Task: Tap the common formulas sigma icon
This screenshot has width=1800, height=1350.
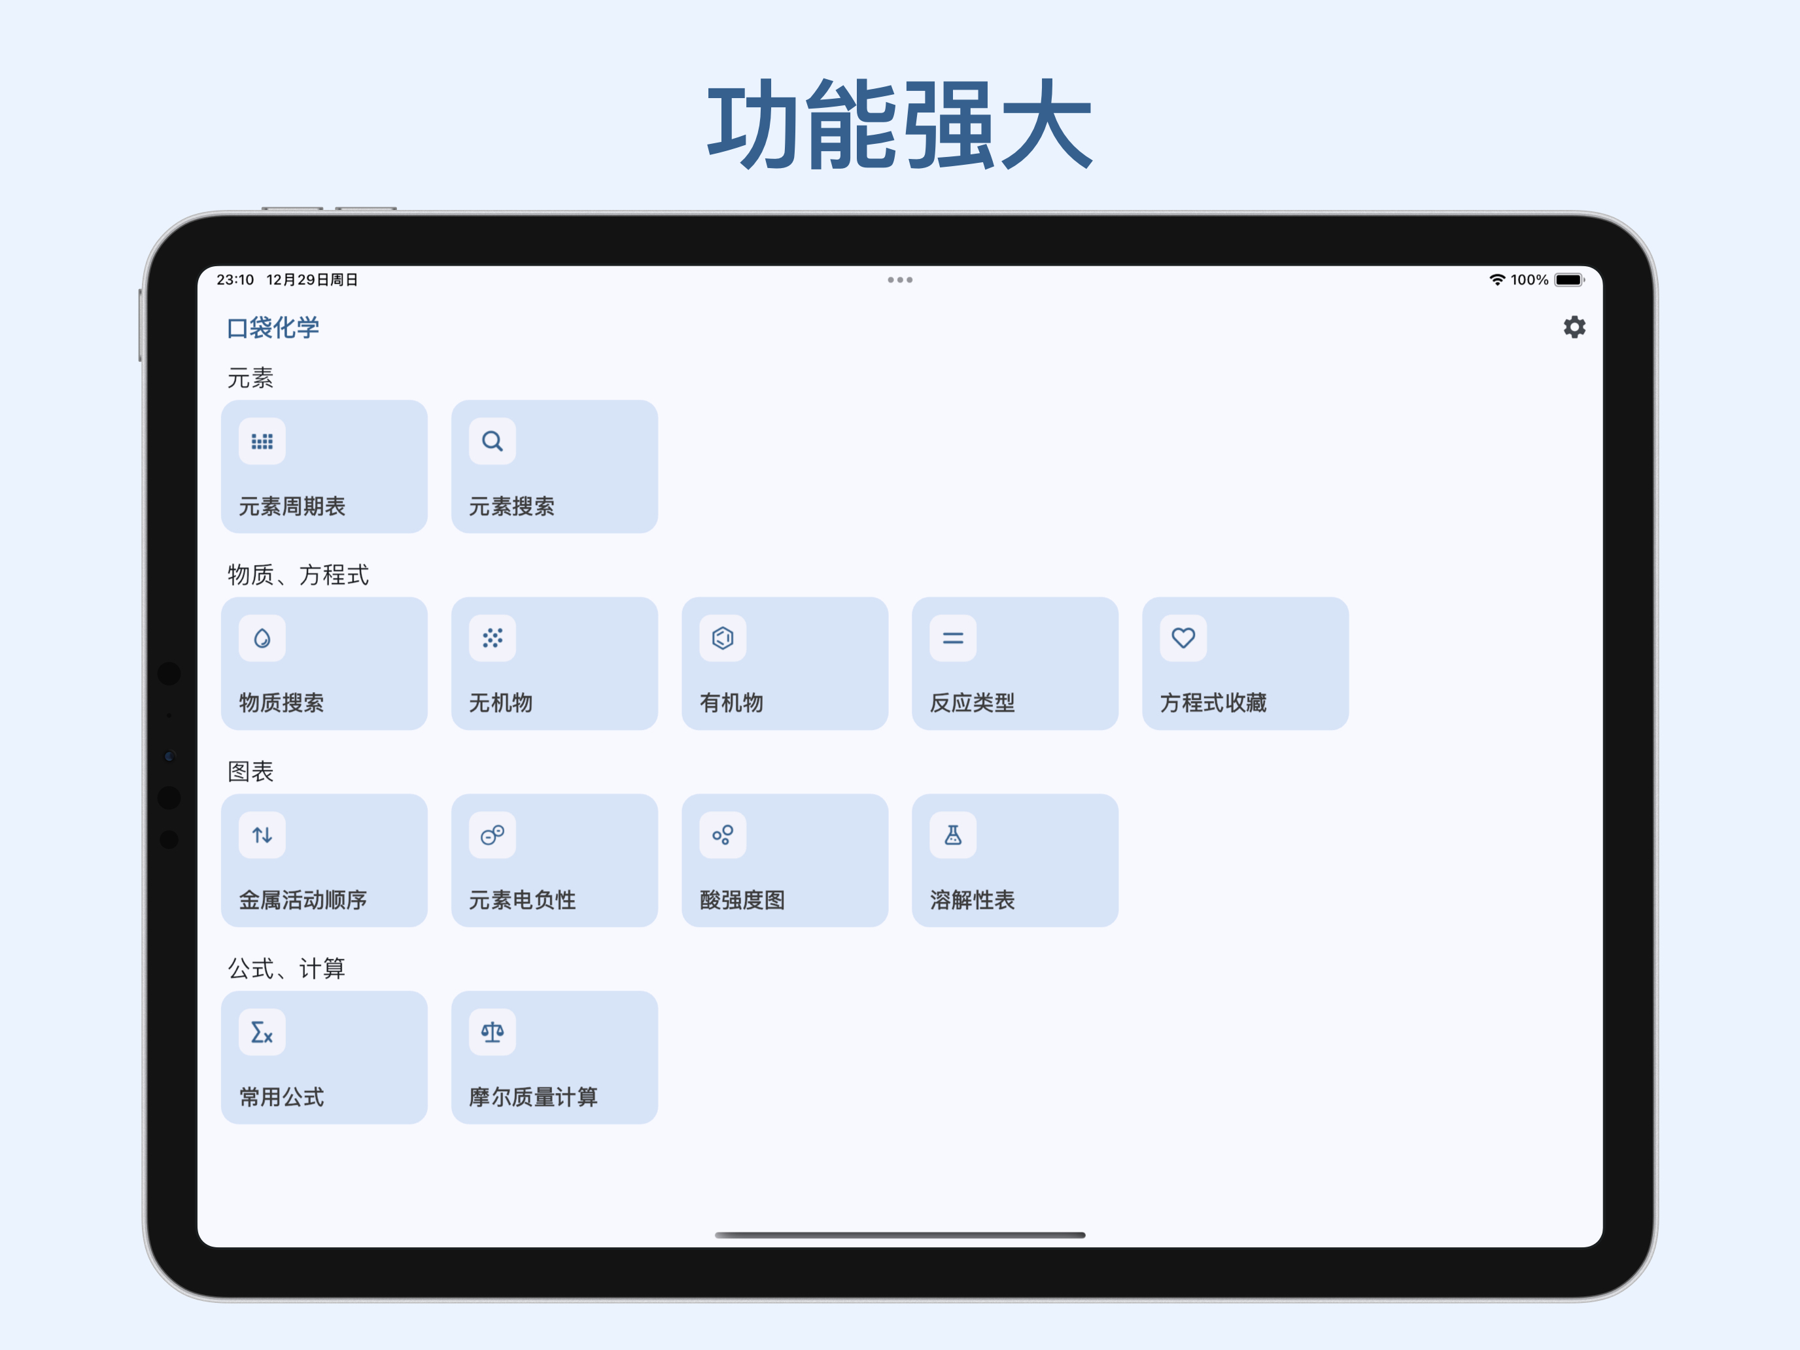Action: tap(262, 1033)
